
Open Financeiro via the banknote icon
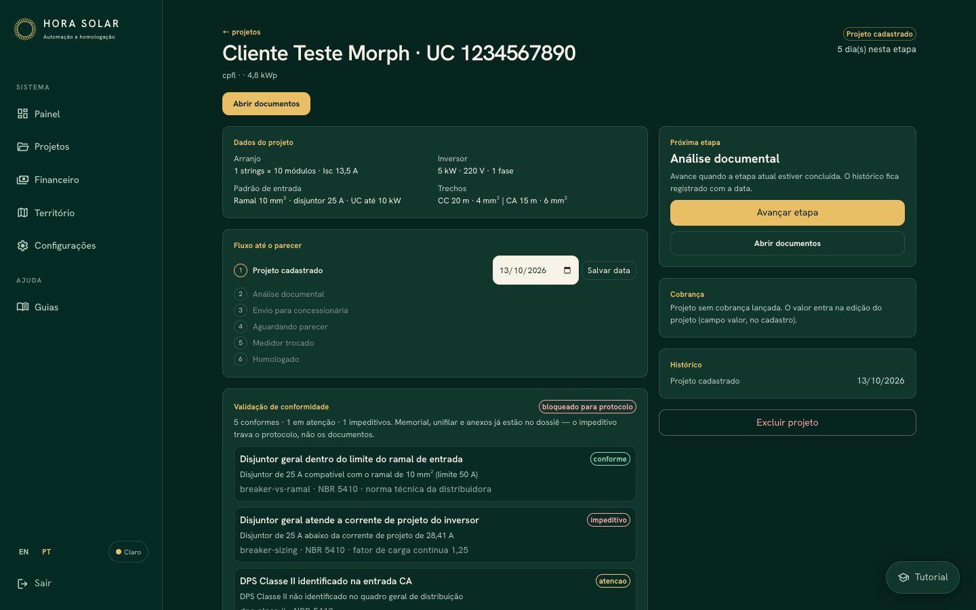[x=22, y=180]
